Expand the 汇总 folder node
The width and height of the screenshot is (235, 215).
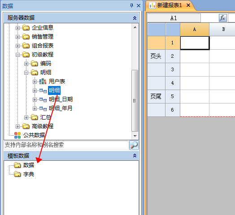(x=26, y=117)
